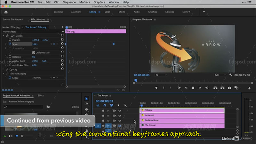
Task: Expand the Scale property
Action: pyautogui.click(x=6, y=44)
